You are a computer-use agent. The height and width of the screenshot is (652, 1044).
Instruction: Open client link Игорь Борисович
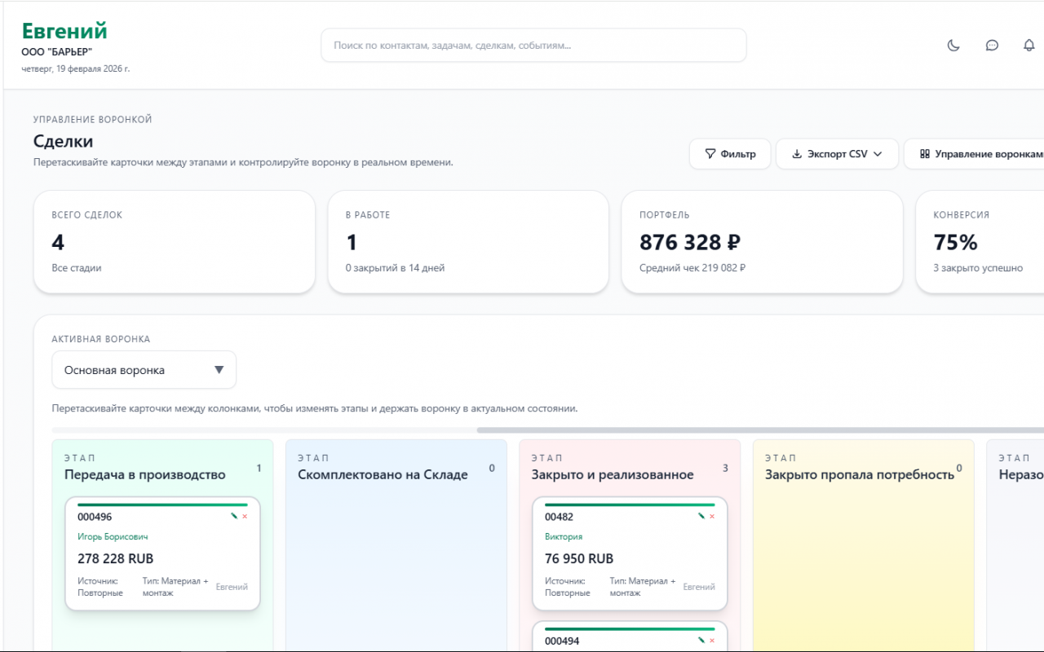point(113,537)
